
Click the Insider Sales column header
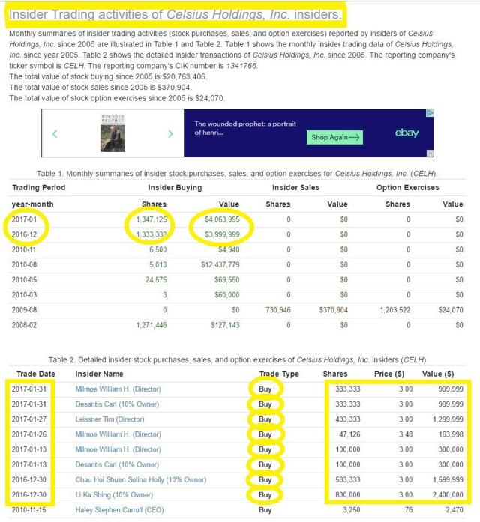(295, 188)
